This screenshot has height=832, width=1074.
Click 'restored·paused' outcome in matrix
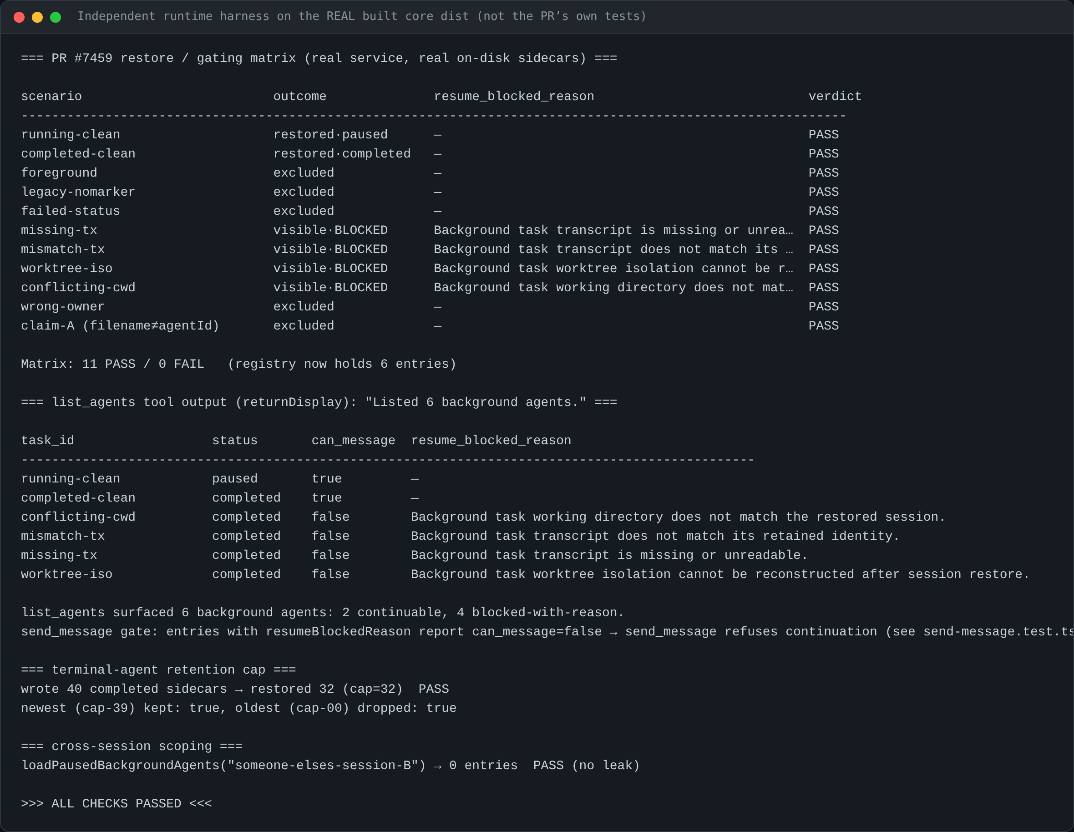pyautogui.click(x=330, y=135)
